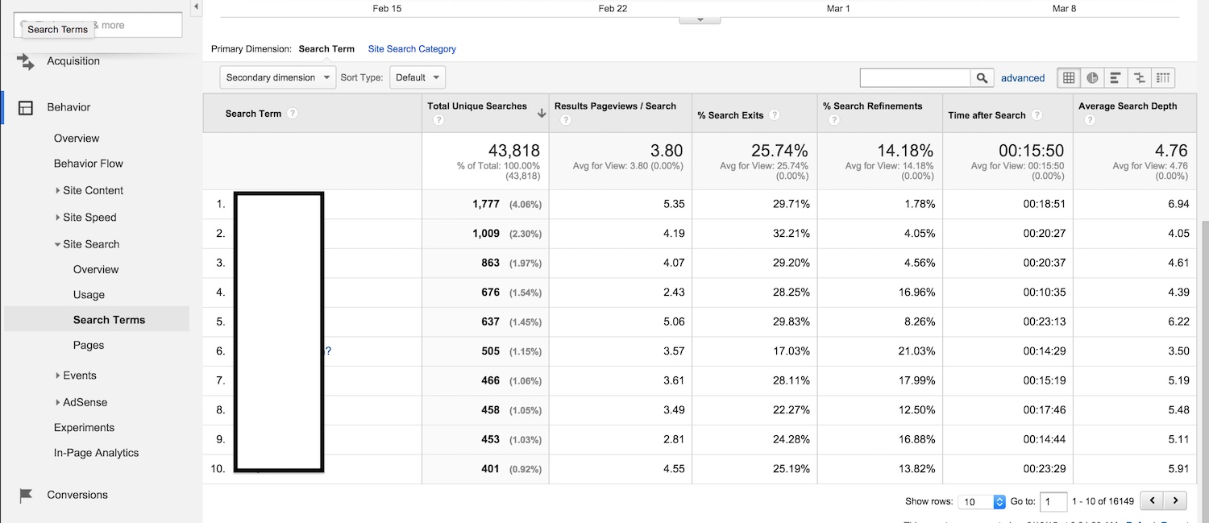Click the chart collapse handle below timeline

(x=700, y=19)
